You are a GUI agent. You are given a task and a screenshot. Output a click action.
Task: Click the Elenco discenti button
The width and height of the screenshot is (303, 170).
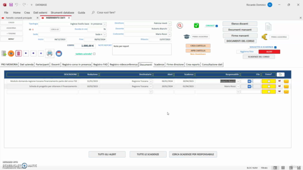click(x=240, y=24)
